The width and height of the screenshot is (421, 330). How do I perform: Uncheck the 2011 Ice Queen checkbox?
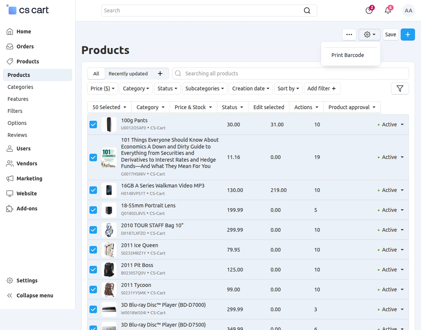(x=93, y=250)
